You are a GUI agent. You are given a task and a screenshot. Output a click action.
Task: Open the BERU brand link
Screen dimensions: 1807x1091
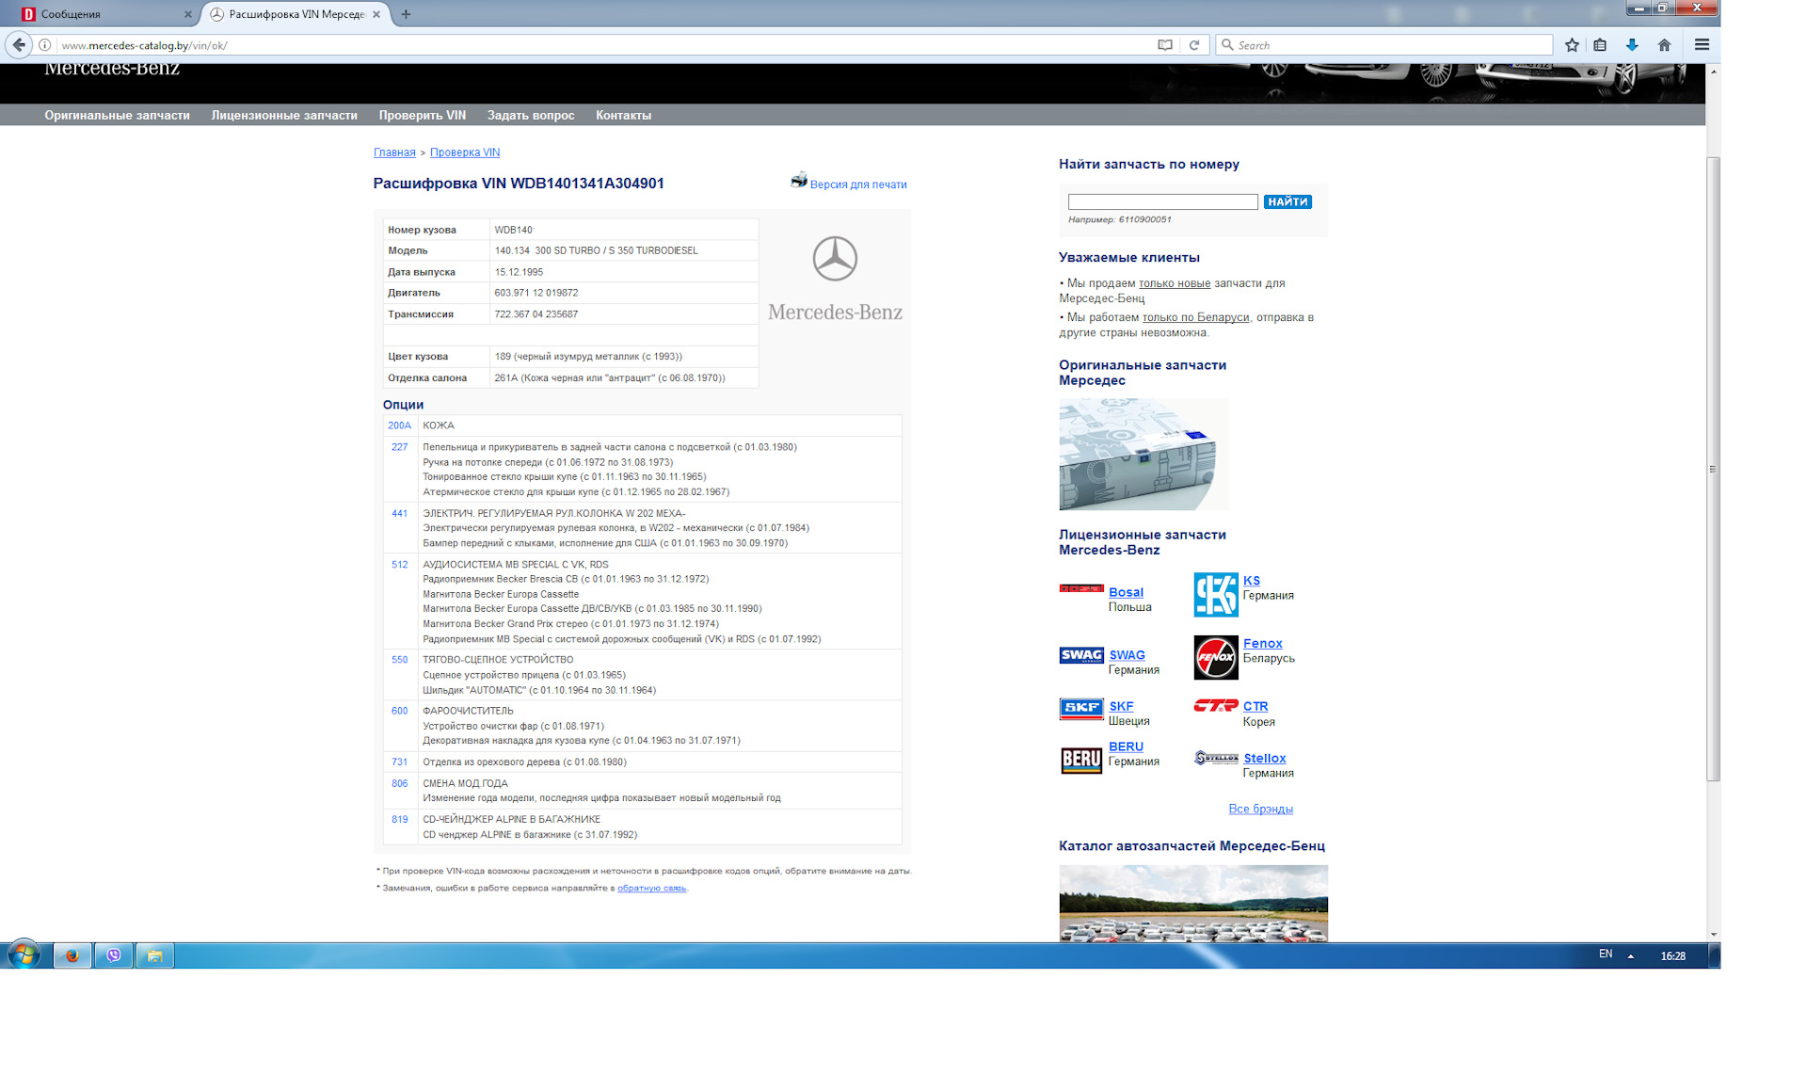pyautogui.click(x=1126, y=746)
